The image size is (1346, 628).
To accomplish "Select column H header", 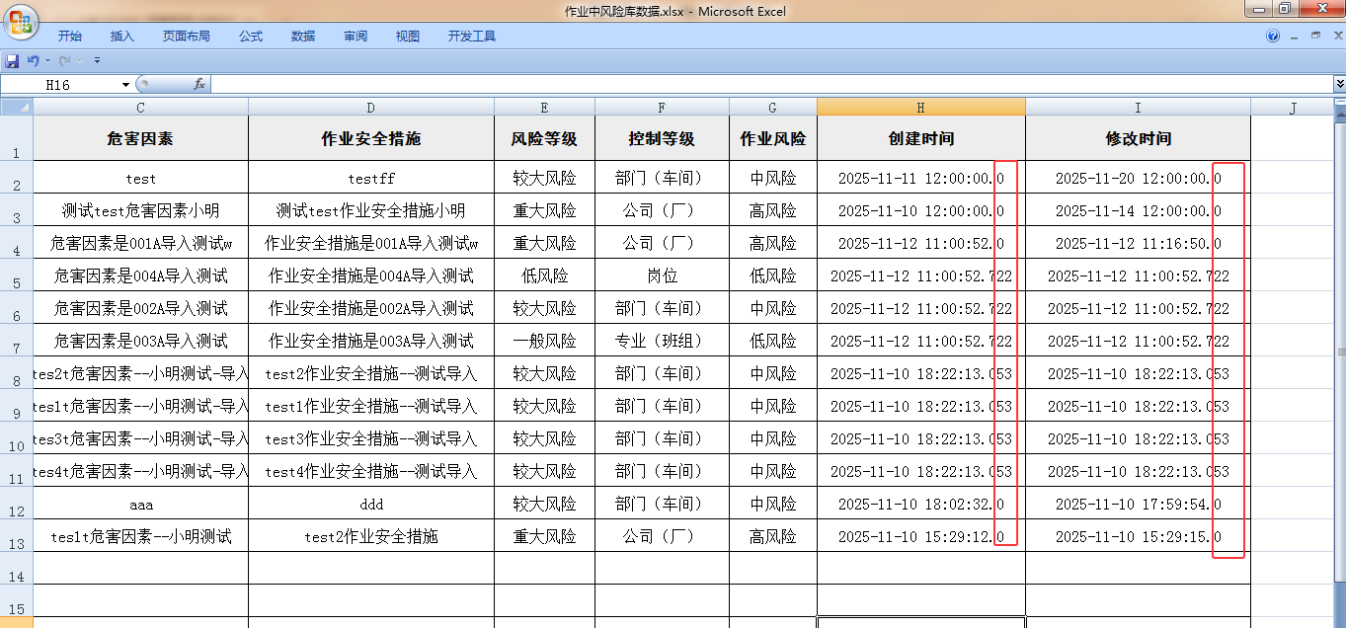I will (920, 108).
